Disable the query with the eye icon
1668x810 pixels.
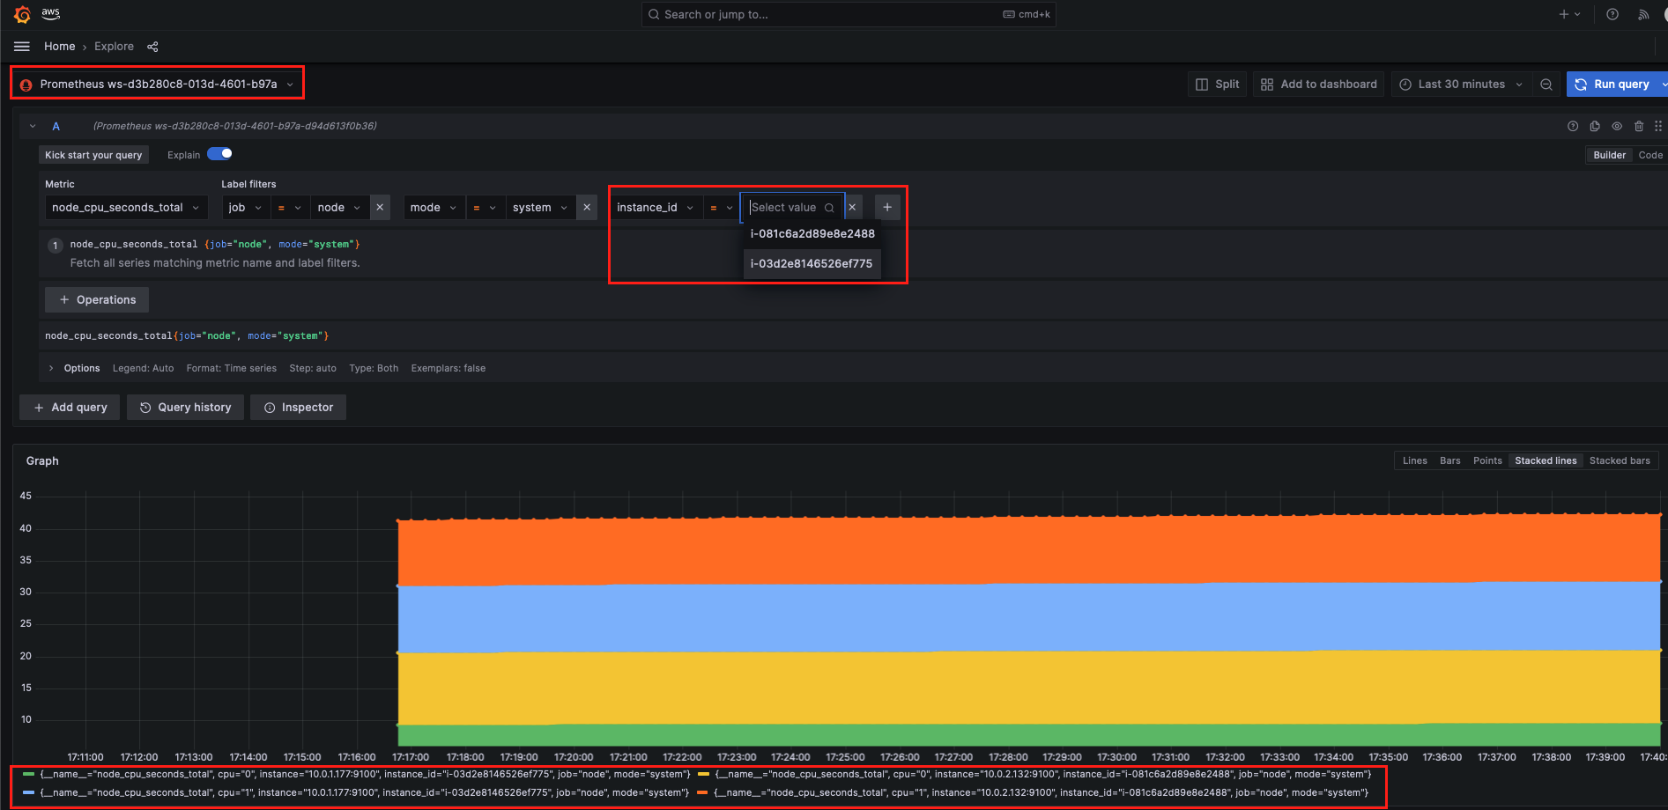(1617, 126)
